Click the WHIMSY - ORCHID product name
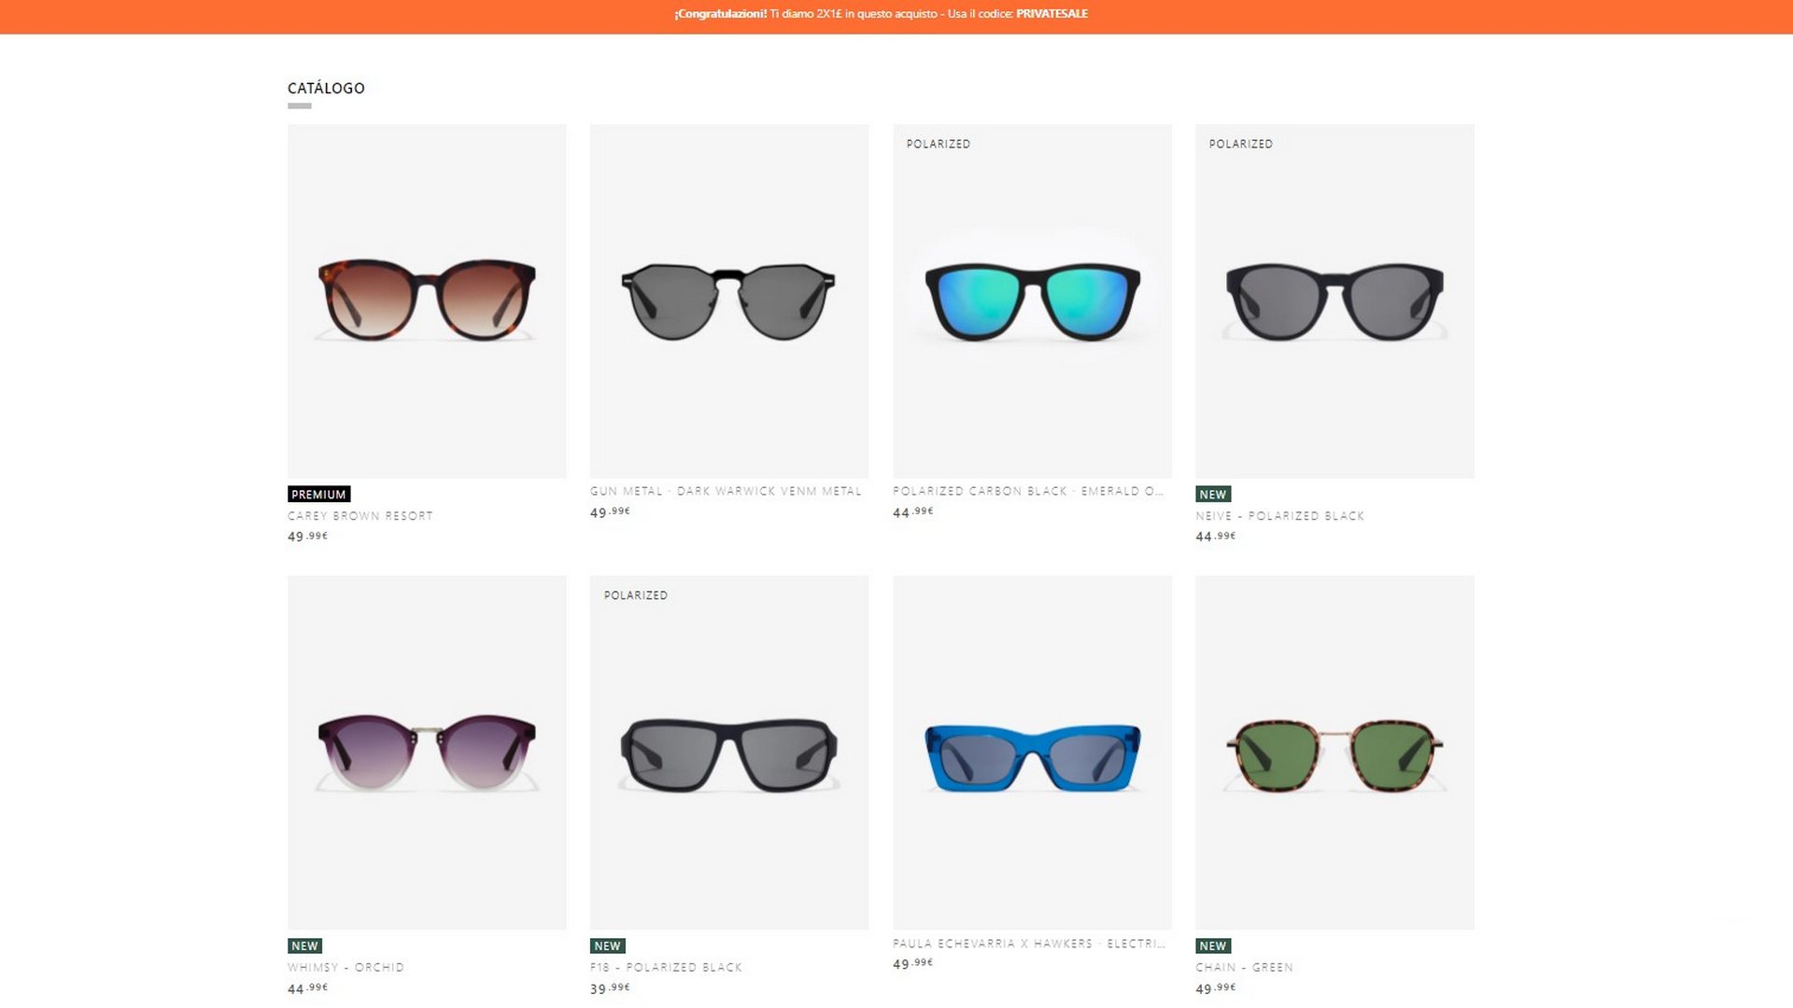Image resolution: width=1793 pixels, height=1008 pixels. 346,967
